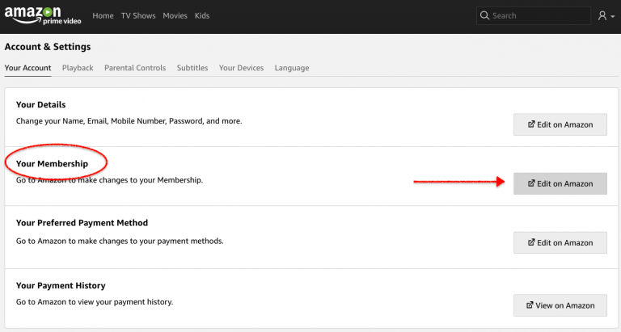Click the search magnifier icon
This screenshot has height=332, width=621.
[484, 15]
